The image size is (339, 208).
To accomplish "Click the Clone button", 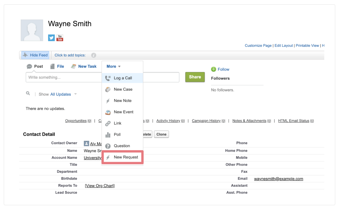I will (161, 134).
